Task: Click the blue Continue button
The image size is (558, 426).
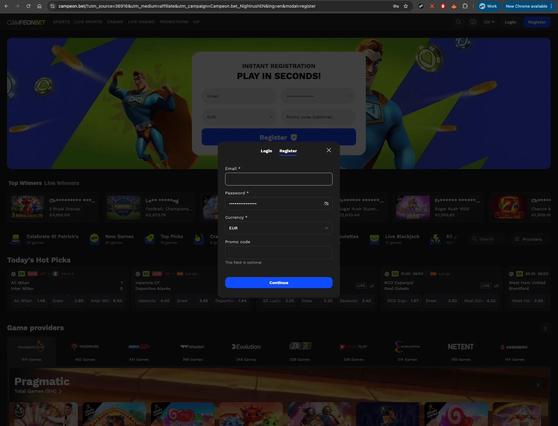Action: (x=279, y=283)
